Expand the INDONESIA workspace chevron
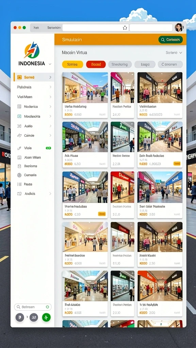The width and height of the screenshot is (196, 348). (50, 64)
